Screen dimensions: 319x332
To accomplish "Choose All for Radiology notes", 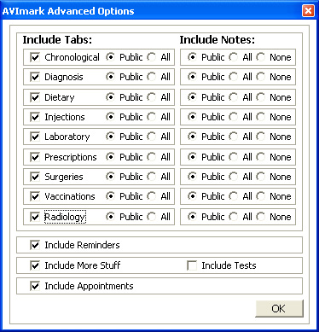I will (x=234, y=217).
